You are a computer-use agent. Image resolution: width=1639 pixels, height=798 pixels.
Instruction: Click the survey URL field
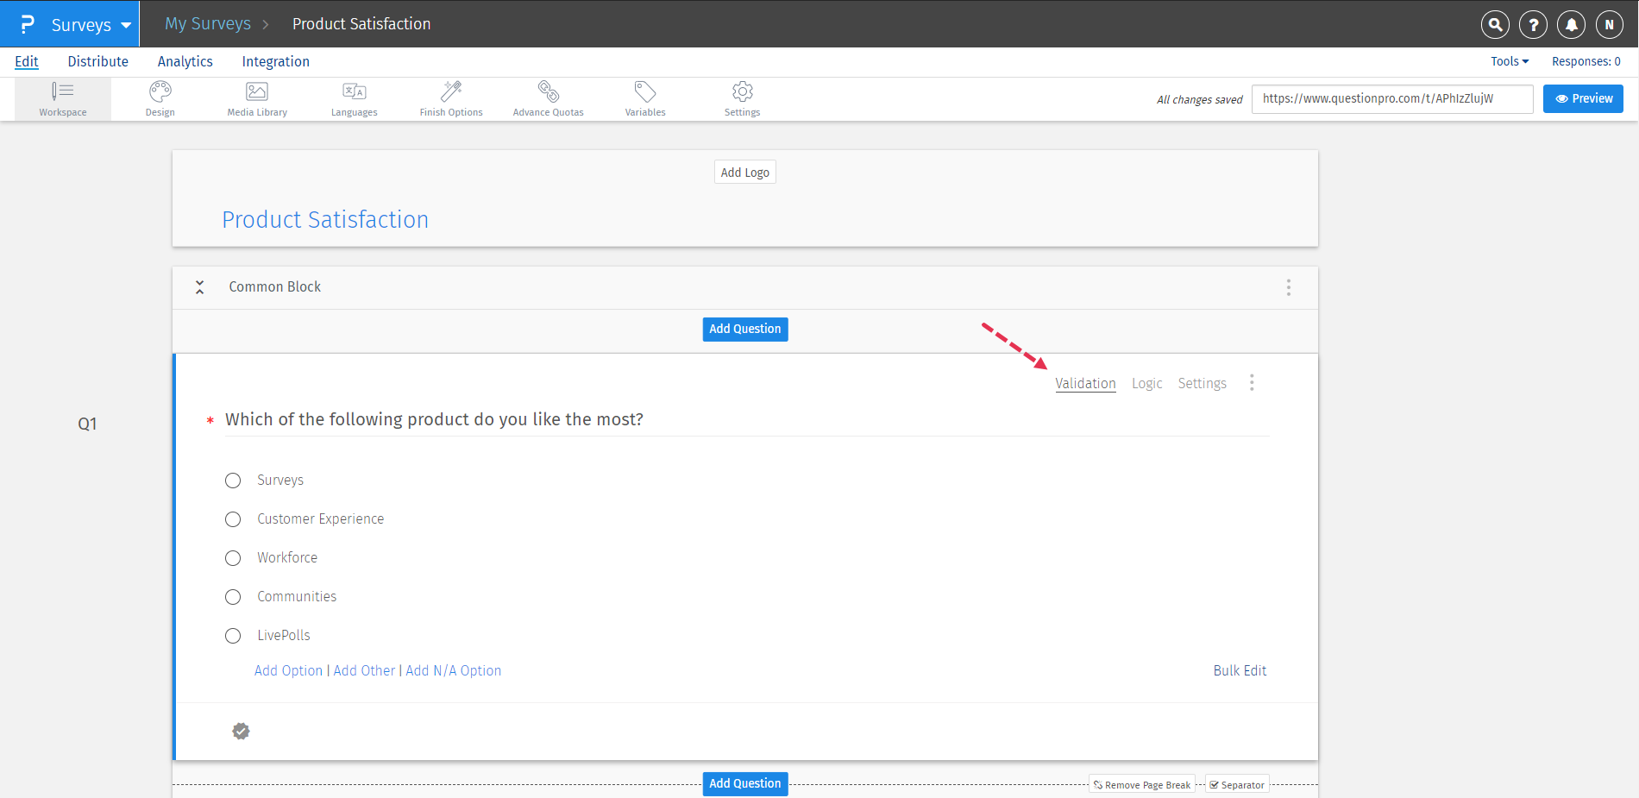point(1392,98)
